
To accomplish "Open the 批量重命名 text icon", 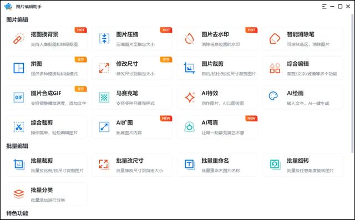I will pos(190,165).
